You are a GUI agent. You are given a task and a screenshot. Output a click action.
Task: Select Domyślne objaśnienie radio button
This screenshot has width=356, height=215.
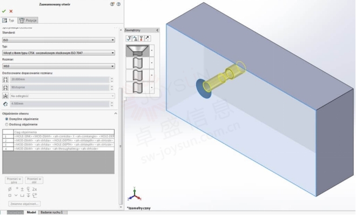(x=6, y=119)
